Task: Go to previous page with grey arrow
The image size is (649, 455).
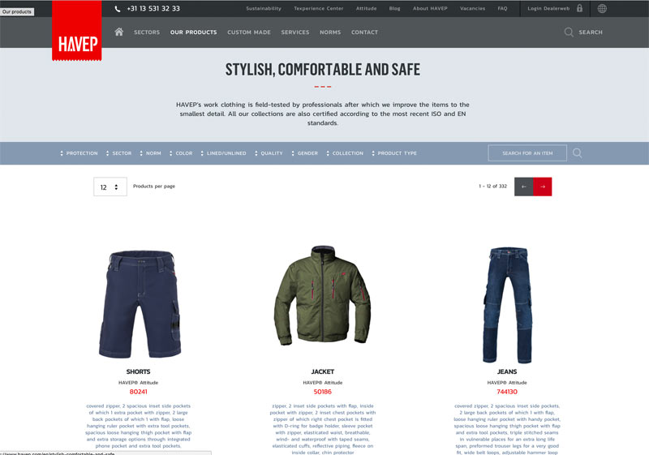Action: 523,187
